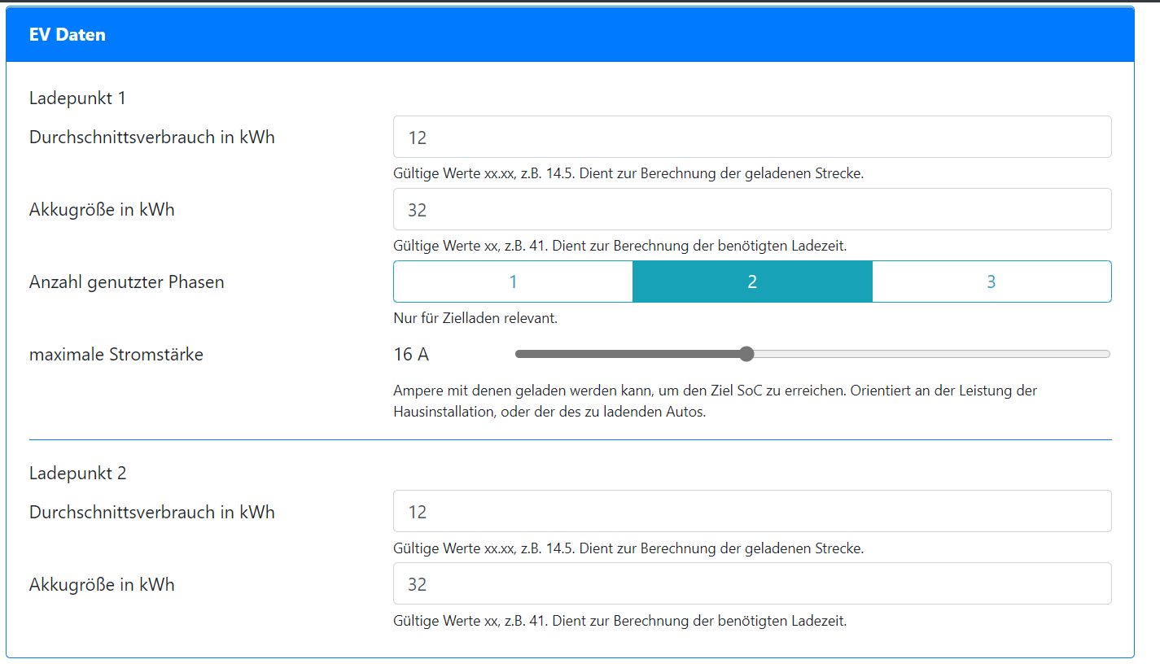Viewport: 1160px width, 668px height.
Task: Focus Ladepunkt 2 Akkugröße input field
Action: (752, 583)
